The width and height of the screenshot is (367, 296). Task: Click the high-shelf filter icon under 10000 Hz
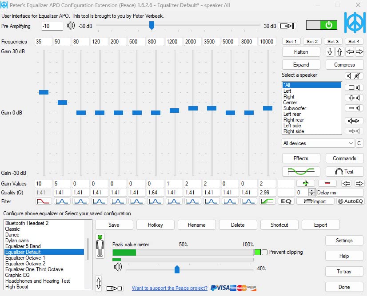tap(267, 201)
